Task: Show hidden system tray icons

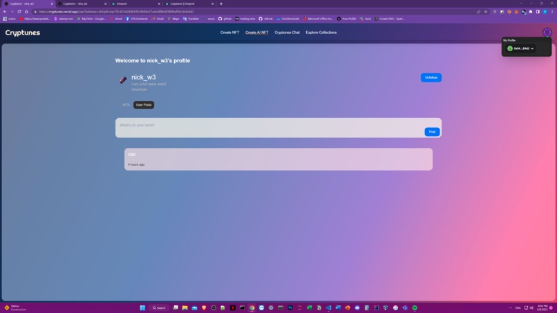Action: pyautogui.click(x=511, y=307)
